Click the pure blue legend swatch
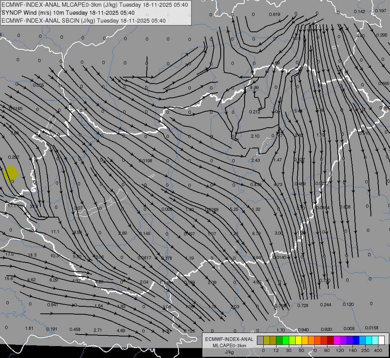390x358 pixels. pyautogui.click(x=356, y=340)
